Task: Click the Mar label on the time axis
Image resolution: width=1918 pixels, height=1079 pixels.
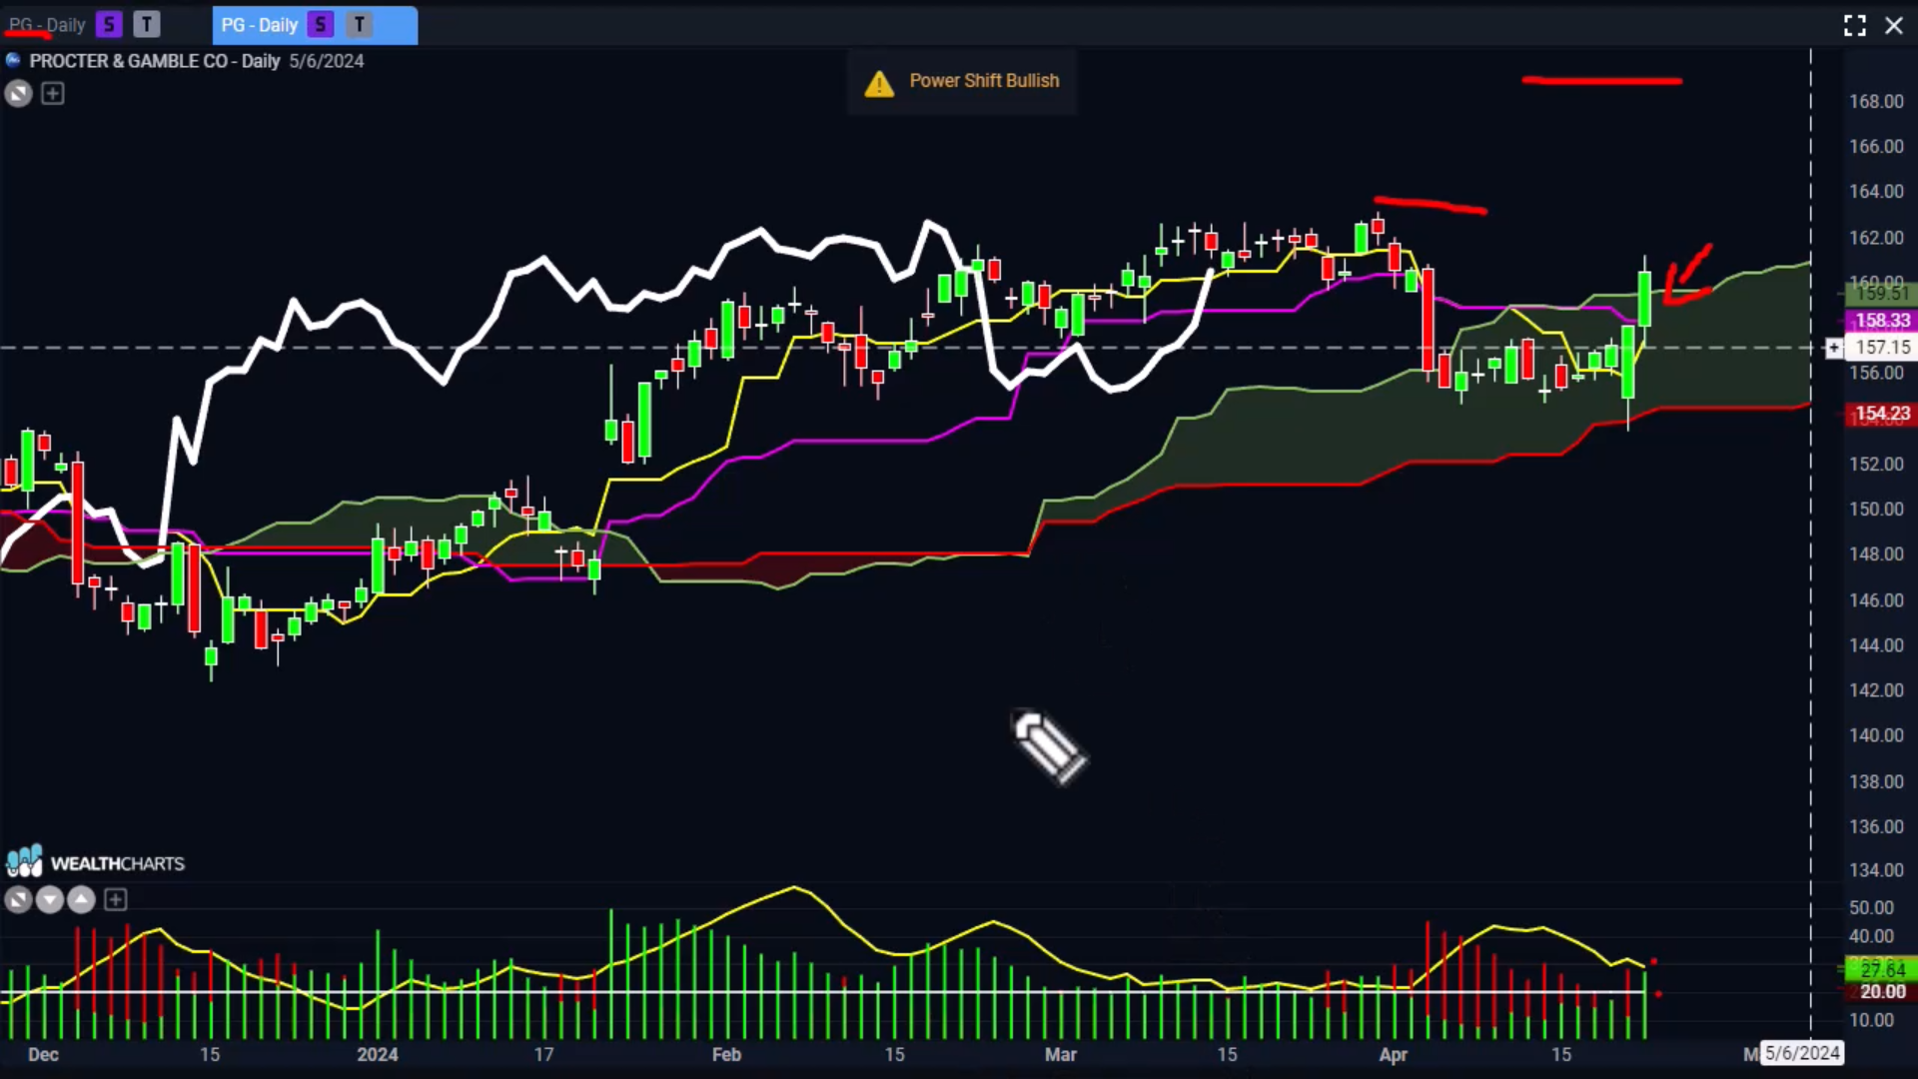Action: pos(1060,1055)
